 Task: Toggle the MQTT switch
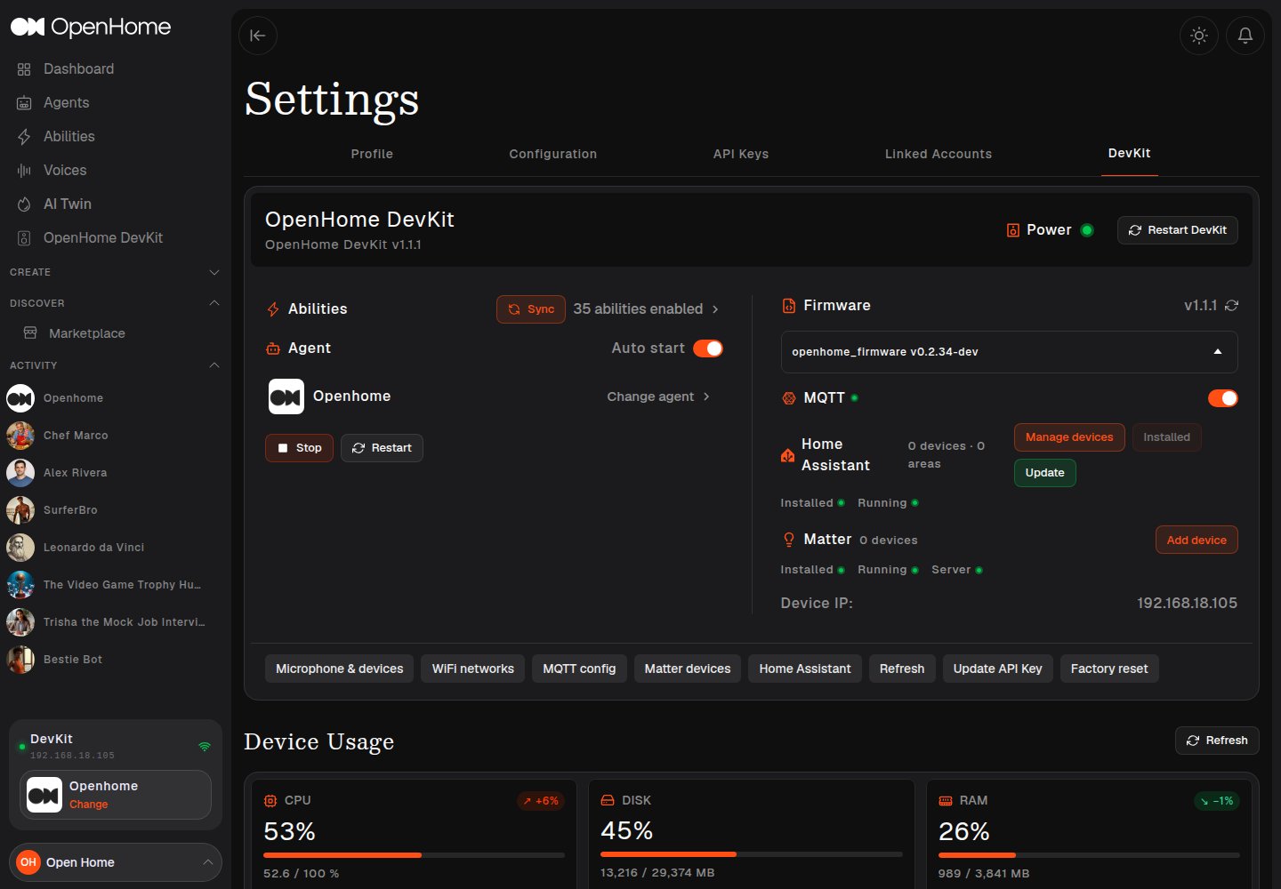pos(1223,398)
